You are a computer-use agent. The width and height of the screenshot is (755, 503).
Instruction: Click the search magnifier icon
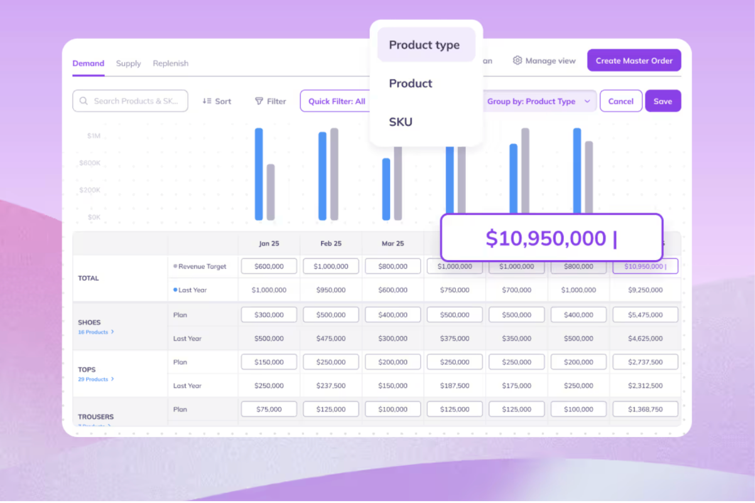(84, 101)
